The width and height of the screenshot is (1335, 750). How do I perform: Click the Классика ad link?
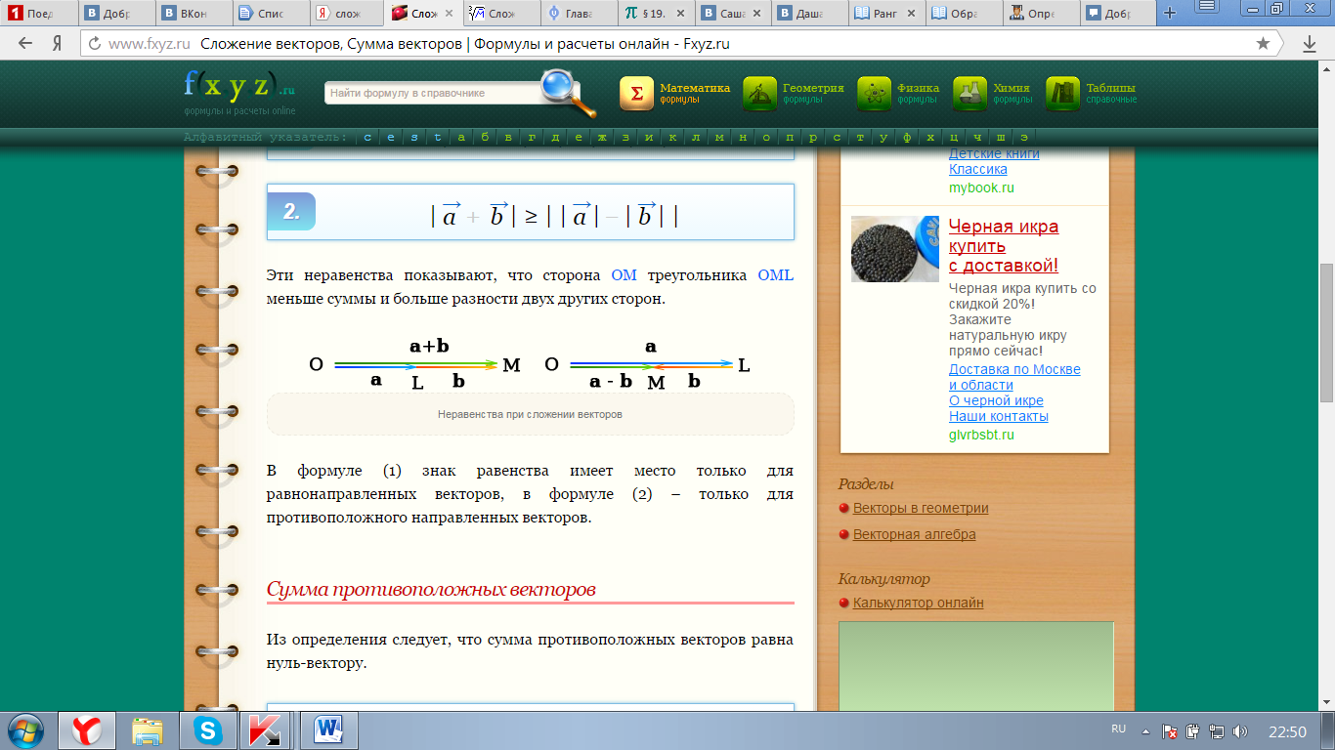click(x=978, y=169)
